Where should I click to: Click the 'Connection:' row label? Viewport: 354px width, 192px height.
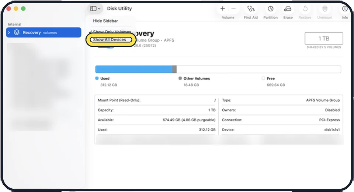232,120
